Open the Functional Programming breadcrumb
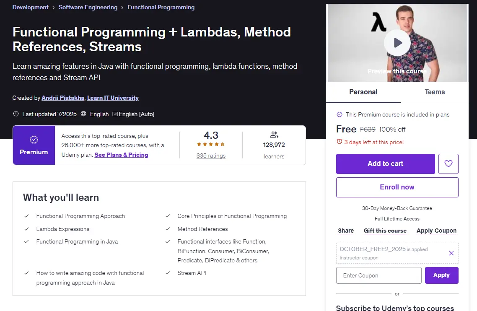Screen dimensions: 477x311 (x=161, y=7)
